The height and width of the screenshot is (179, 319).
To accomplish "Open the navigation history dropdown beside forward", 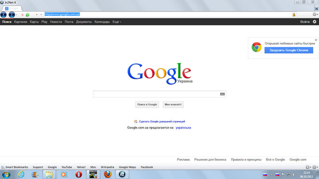I will pyautogui.click(x=16, y=15).
